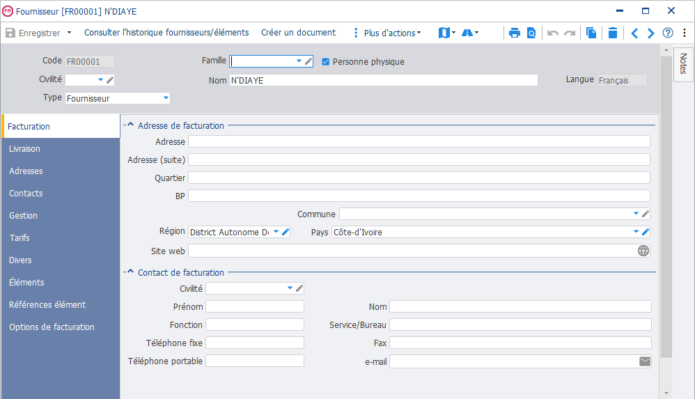Click the Fonction input field
The image size is (695, 399).
(x=255, y=324)
